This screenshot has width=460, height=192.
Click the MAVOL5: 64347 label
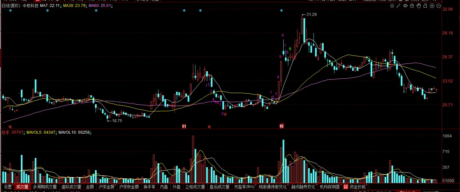click(x=41, y=133)
